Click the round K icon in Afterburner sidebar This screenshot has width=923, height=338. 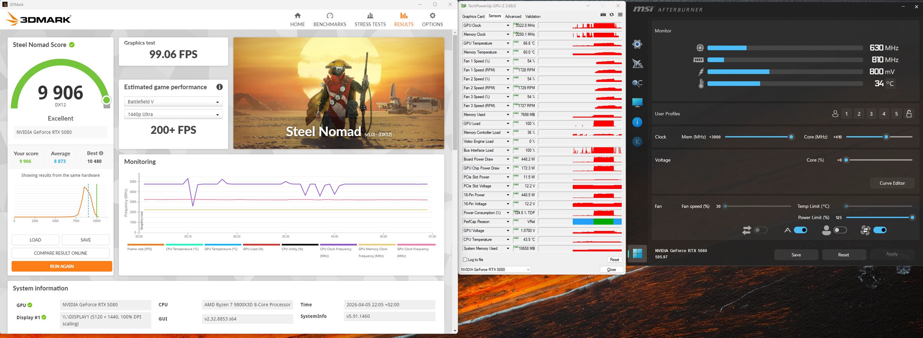637,142
